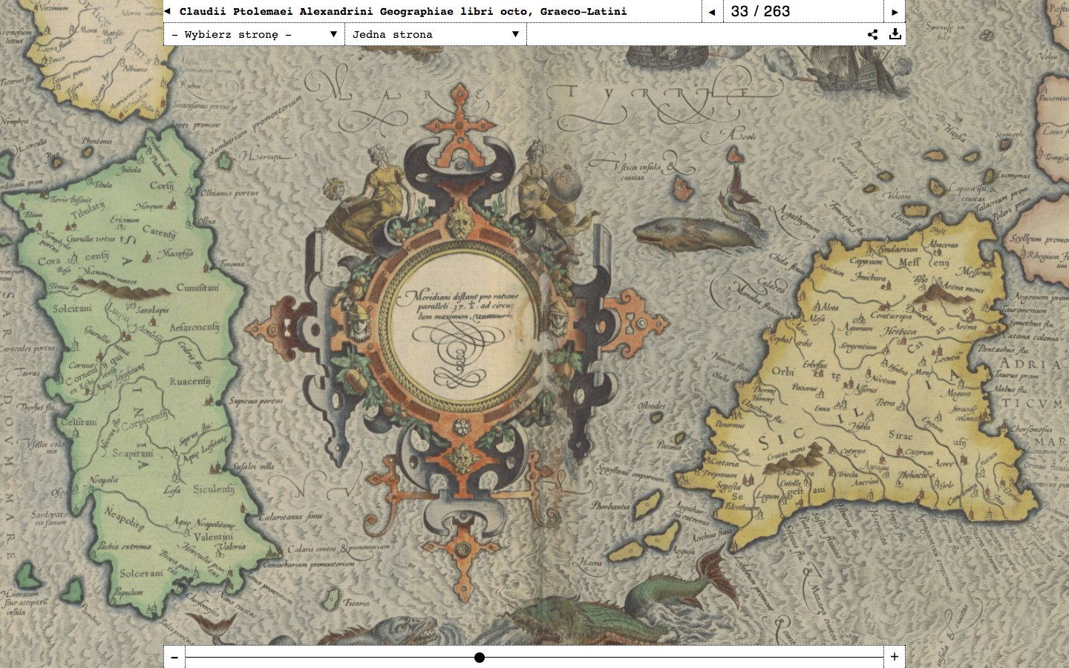Expand the 'Jedna strona' view mode dropdown
Image resolution: width=1069 pixels, height=668 pixels.
pos(434,34)
